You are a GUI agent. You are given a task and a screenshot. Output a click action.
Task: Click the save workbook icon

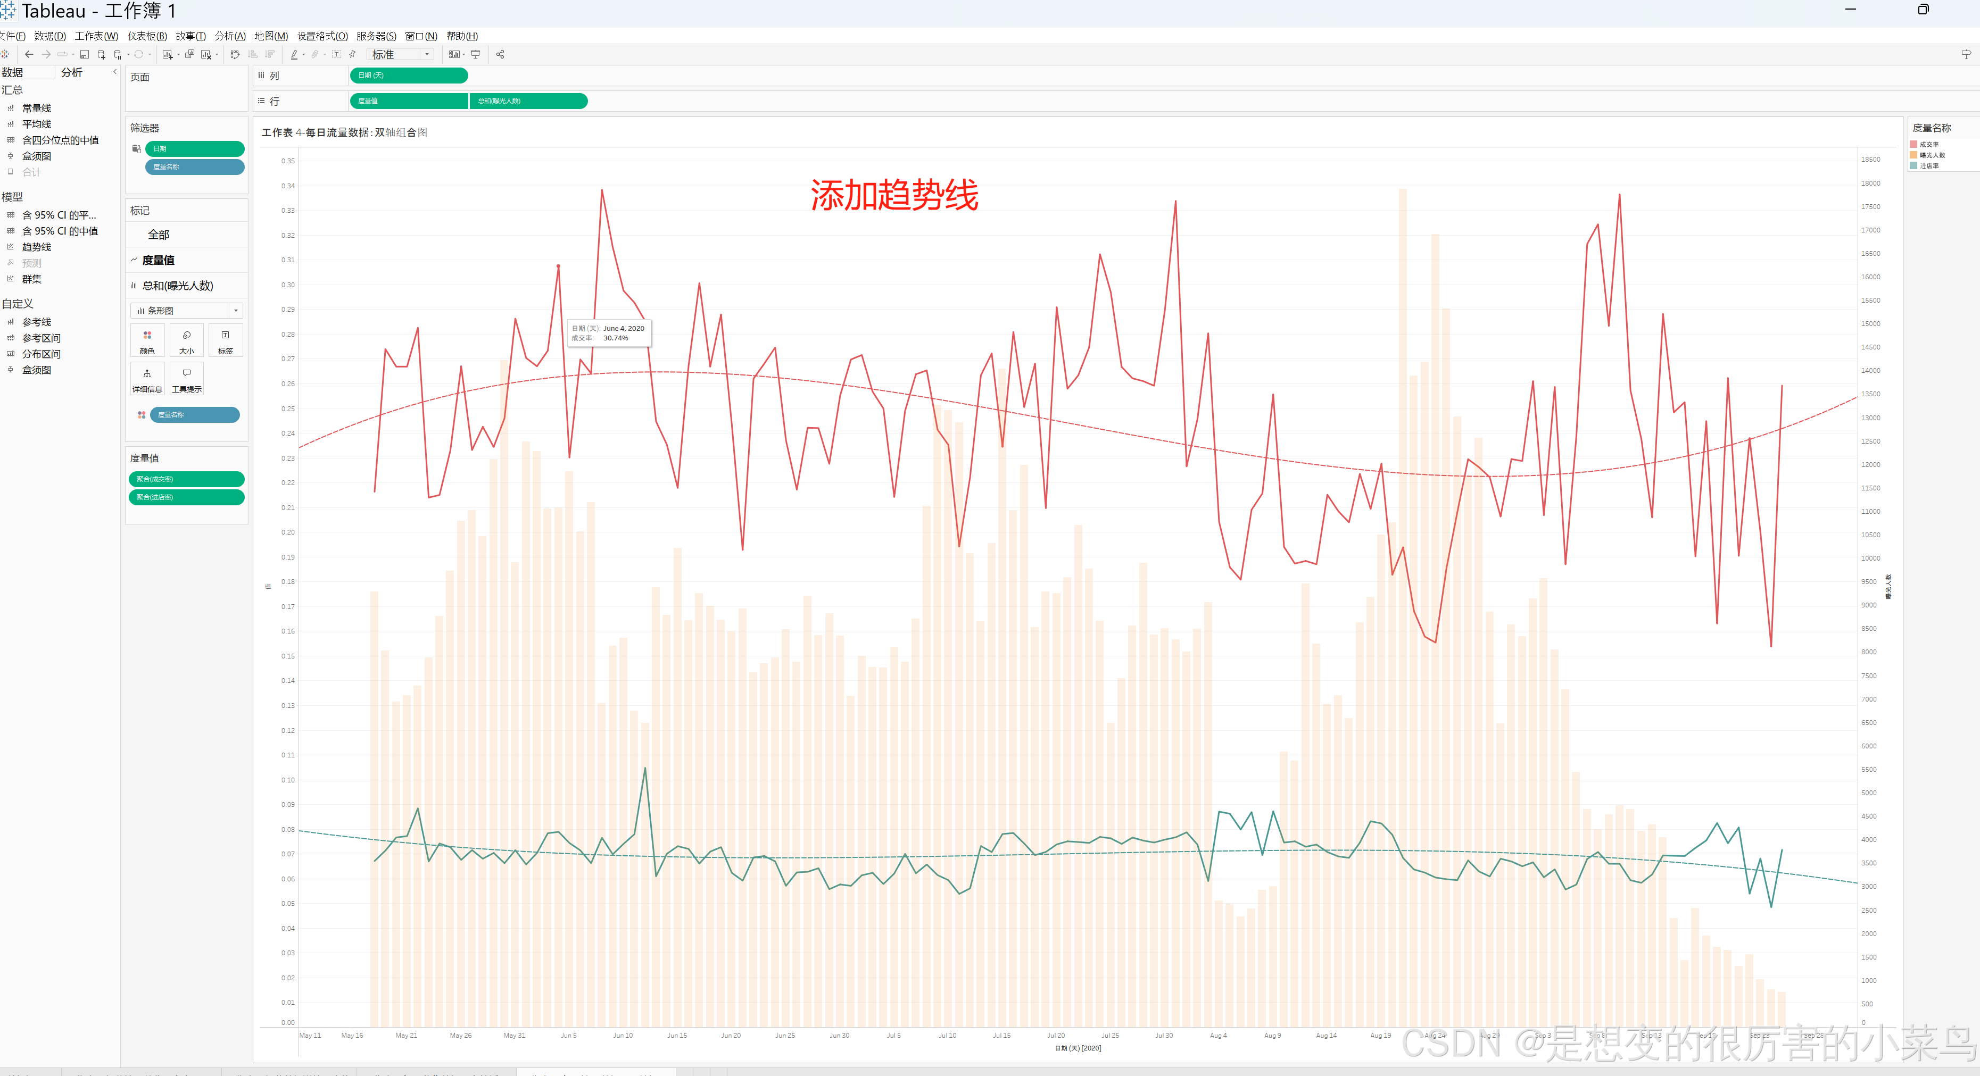[85, 55]
